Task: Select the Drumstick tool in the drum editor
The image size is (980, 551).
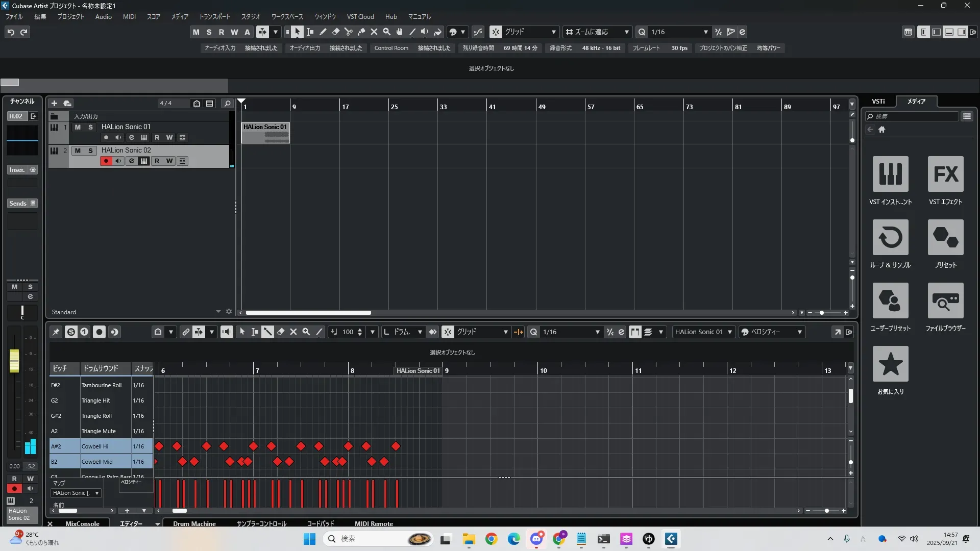Action: point(267,332)
